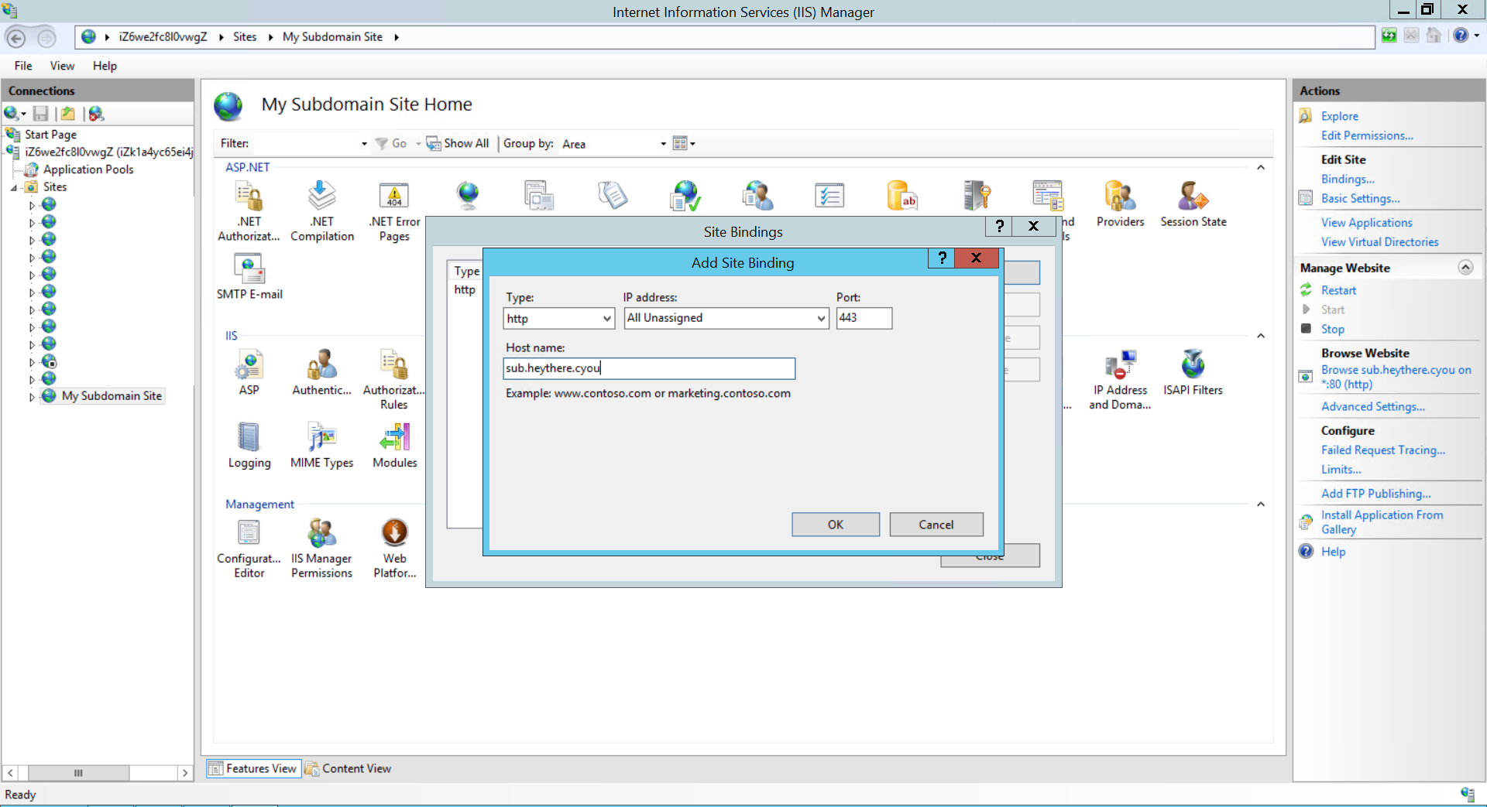
Task: Open the .NET Compilation feature
Action: point(322,211)
